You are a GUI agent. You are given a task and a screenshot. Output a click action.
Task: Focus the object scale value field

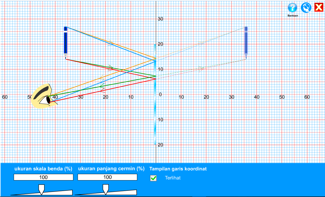(44, 177)
